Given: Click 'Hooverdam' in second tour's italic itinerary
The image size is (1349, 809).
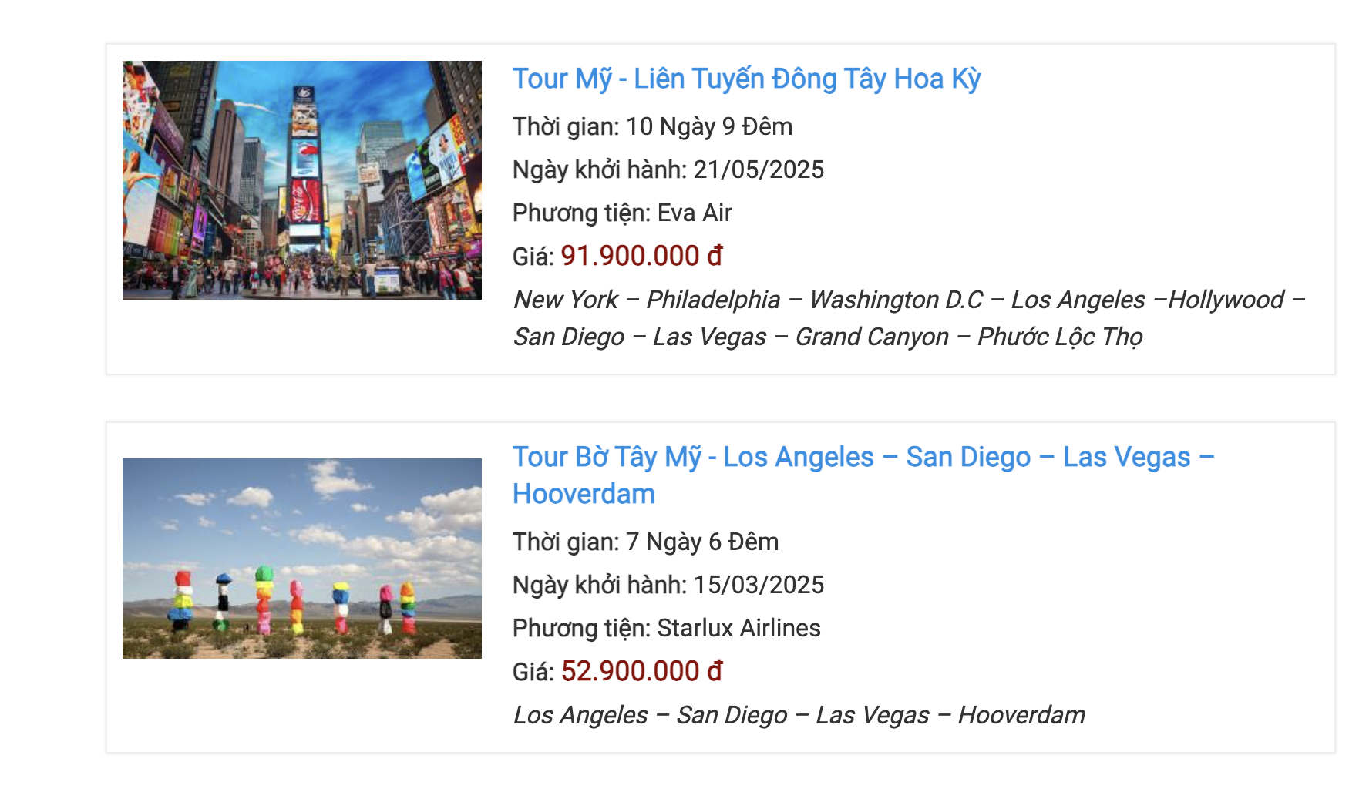Looking at the screenshot, I should pyautogui.click(x=1021, y=715).
